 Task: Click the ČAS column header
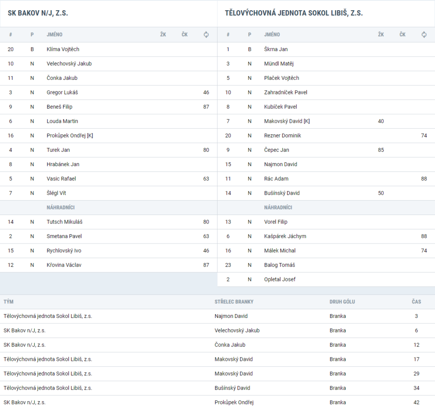click(416, 302)
